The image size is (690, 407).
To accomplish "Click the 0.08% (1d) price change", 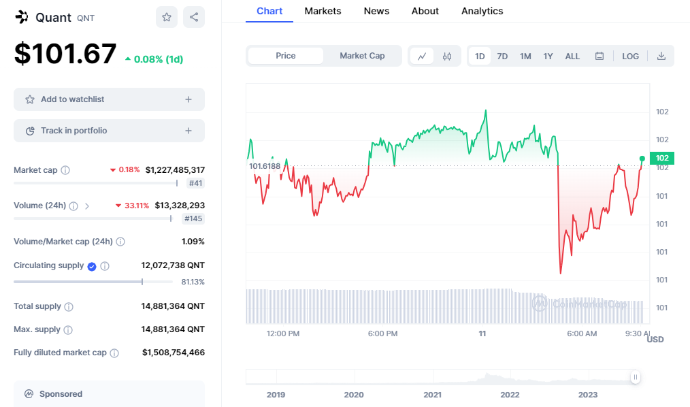I will [154, 59].
